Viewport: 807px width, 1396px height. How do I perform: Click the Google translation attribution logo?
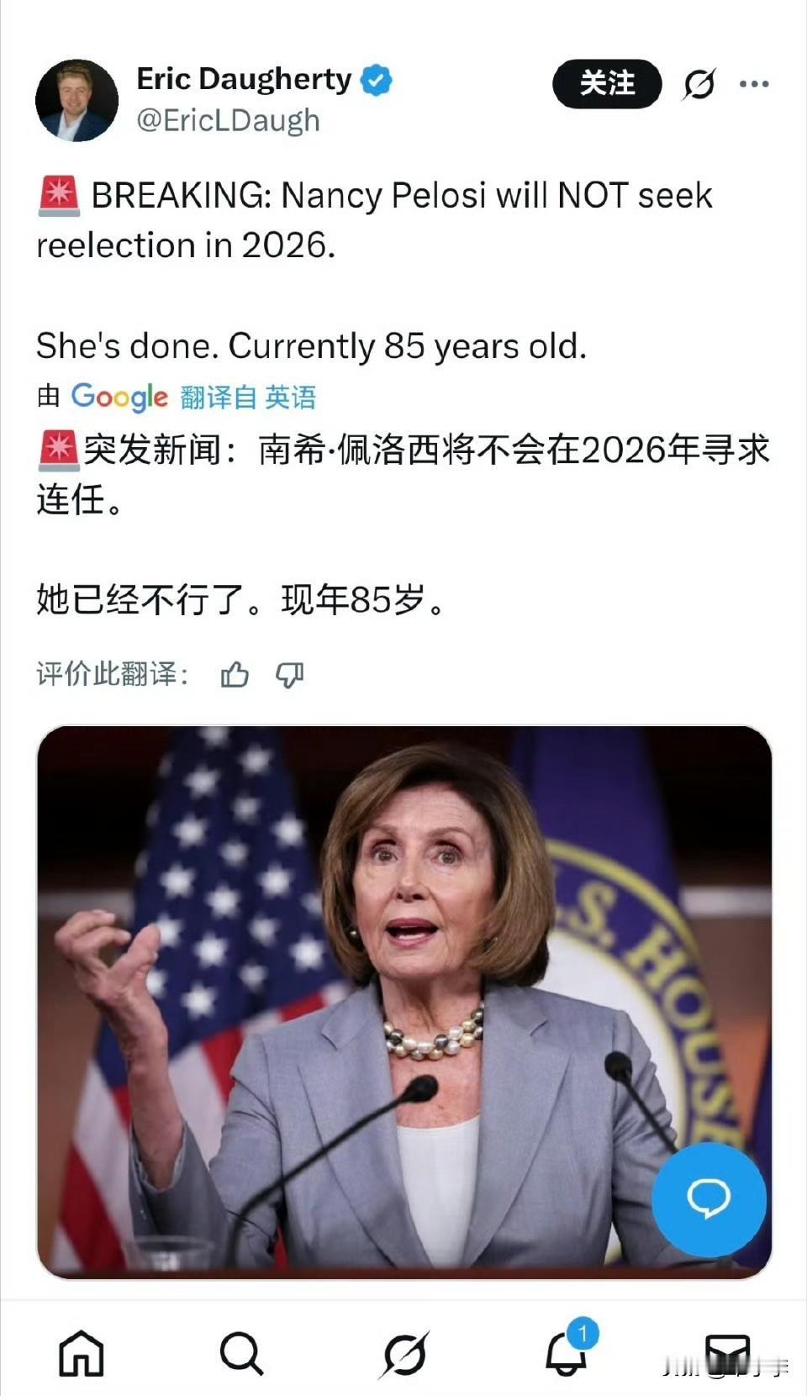point(119,397)
